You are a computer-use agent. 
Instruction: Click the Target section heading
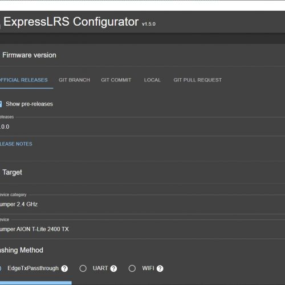[12, 173]
